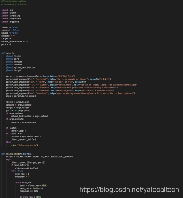Viewport: 183px width, 198px height.
Task: Click the 'client.send(_buffer)' line
Action: tap(27, 168)
